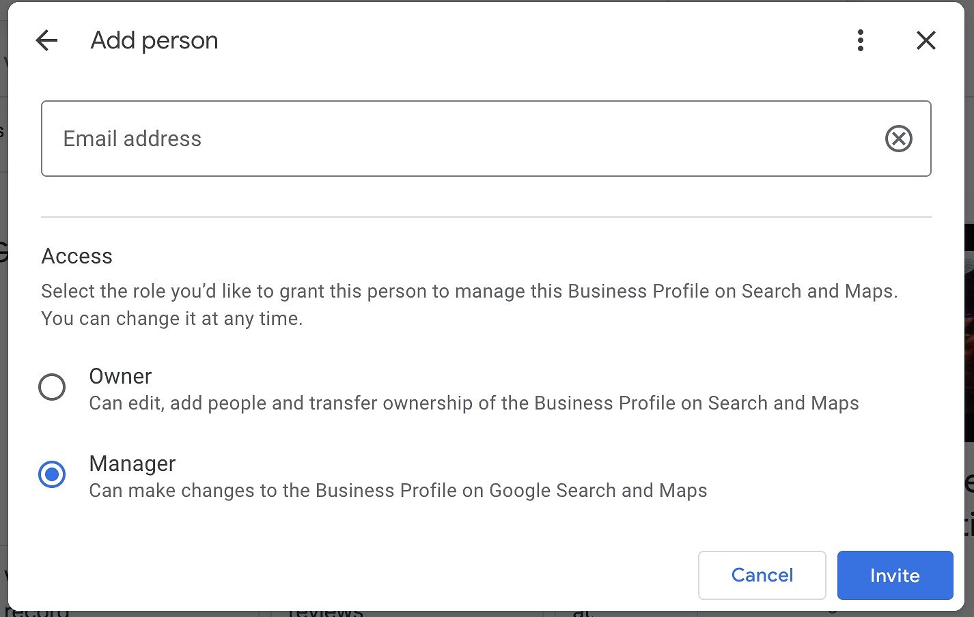Screen dimensions: 974x617
Task: Open the three-dot more options menu
Action: click(x=861, y=40)
